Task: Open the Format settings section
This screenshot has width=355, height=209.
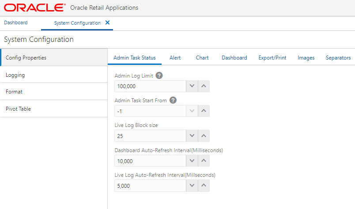Action: pos(14,92)
